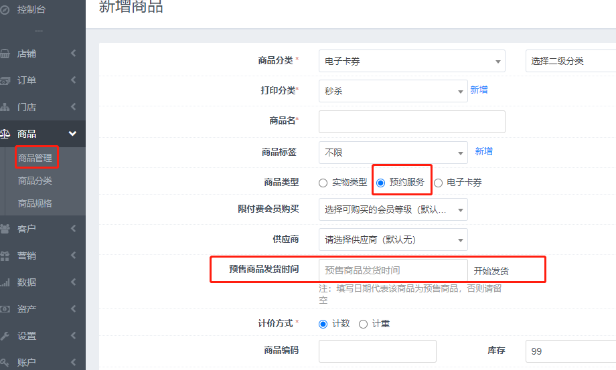The height and width of the screenshot is (370, 616).
Task: Open 选择二级分类 dropdown
Action: [x=571, y=61]
